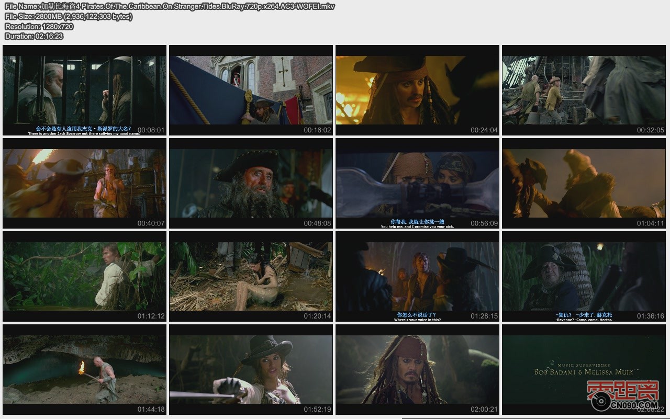The width and height of the screenshot is (670, 419).
Task: Click the subtitle 'Where's your voice in this?'
Action: click(417, 320)
